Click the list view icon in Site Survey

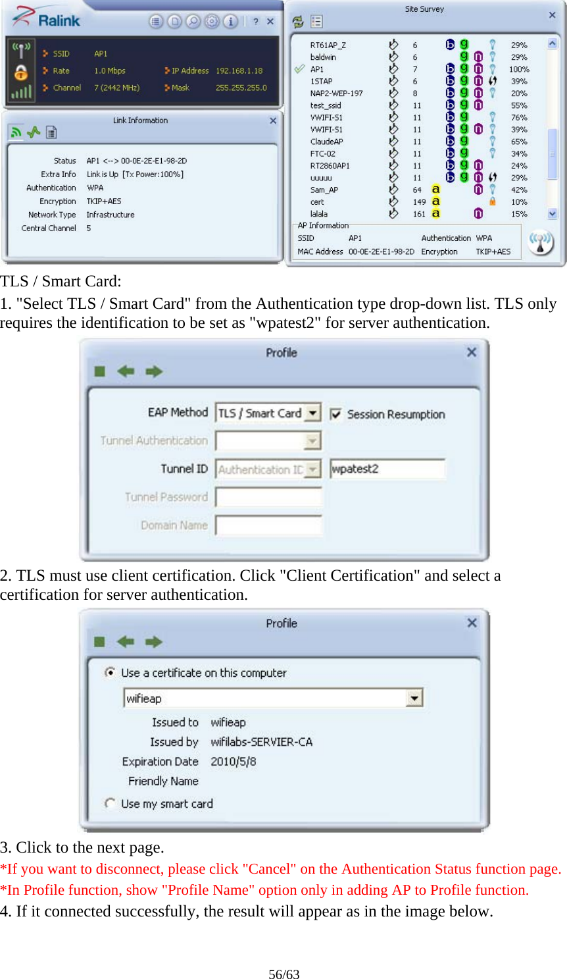[x=316, y=22]
